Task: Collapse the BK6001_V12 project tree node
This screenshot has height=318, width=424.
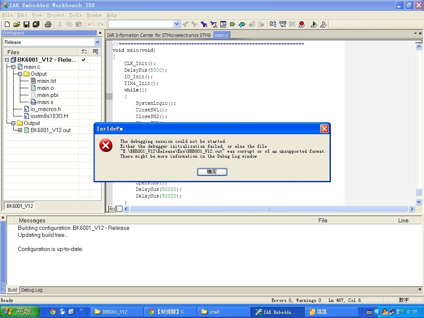Action: tap(7, 60)
